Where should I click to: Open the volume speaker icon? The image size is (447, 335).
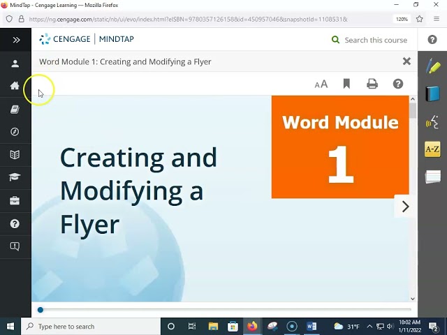pyautogui.click(x=390, y=327)
